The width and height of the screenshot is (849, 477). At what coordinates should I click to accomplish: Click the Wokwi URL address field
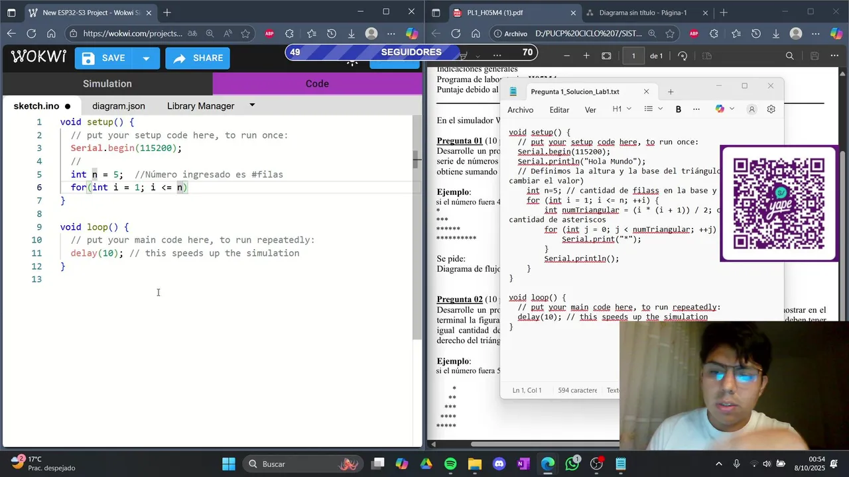pyautogui.click(x=133, y=34)
